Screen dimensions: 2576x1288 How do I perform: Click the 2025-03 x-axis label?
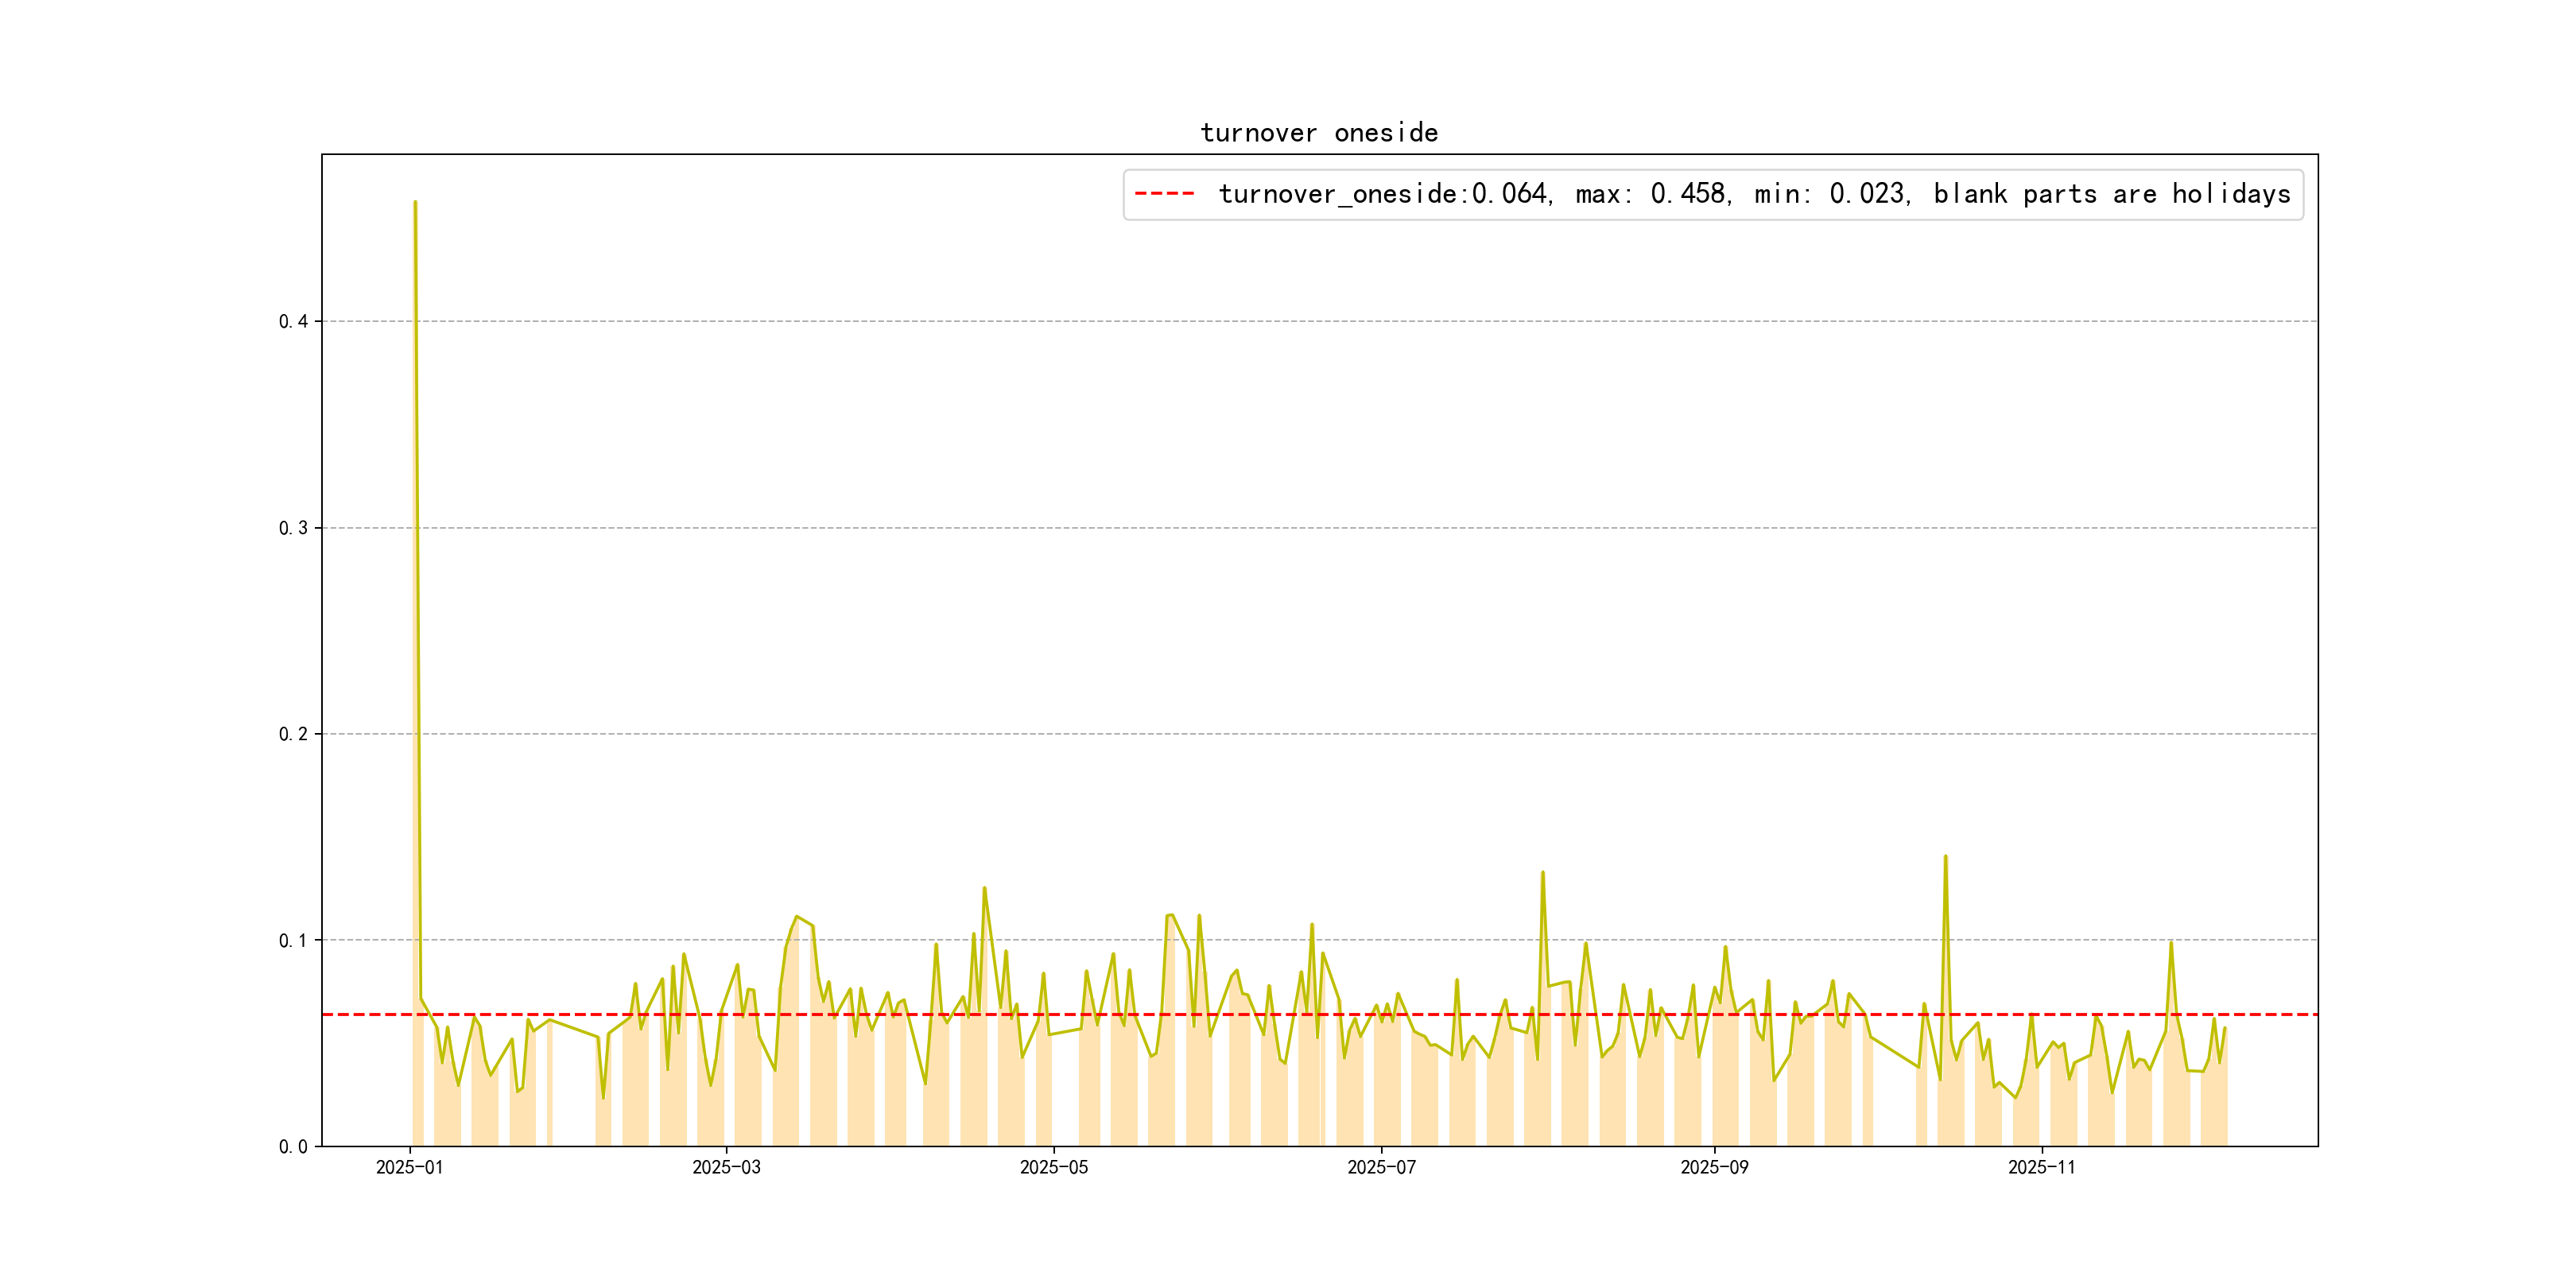pos(726,1168)
